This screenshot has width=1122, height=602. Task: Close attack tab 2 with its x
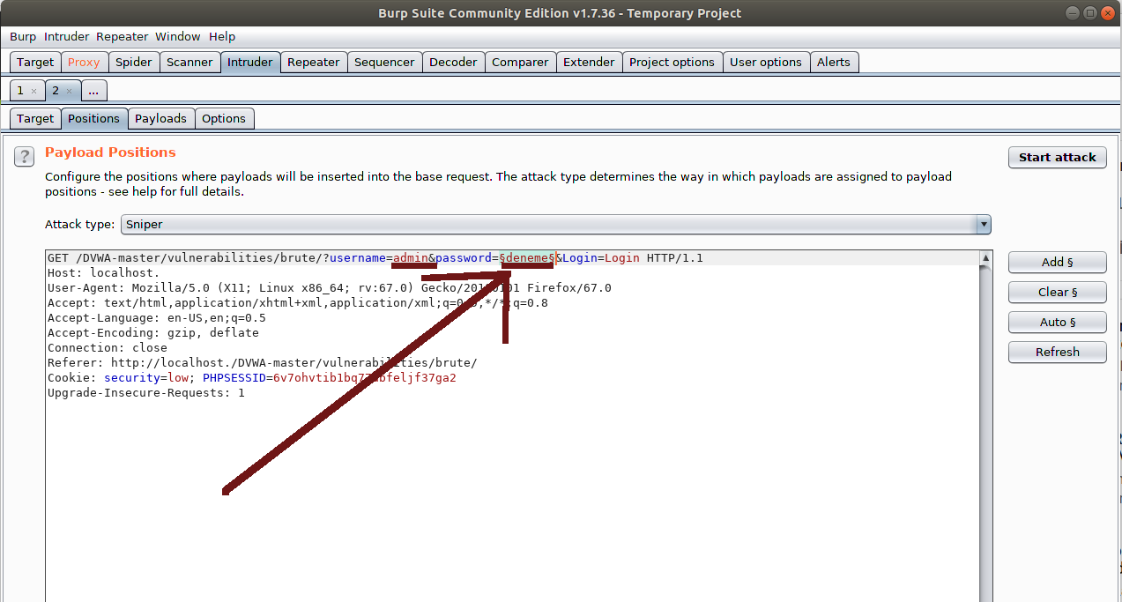(x=69, y=91)
